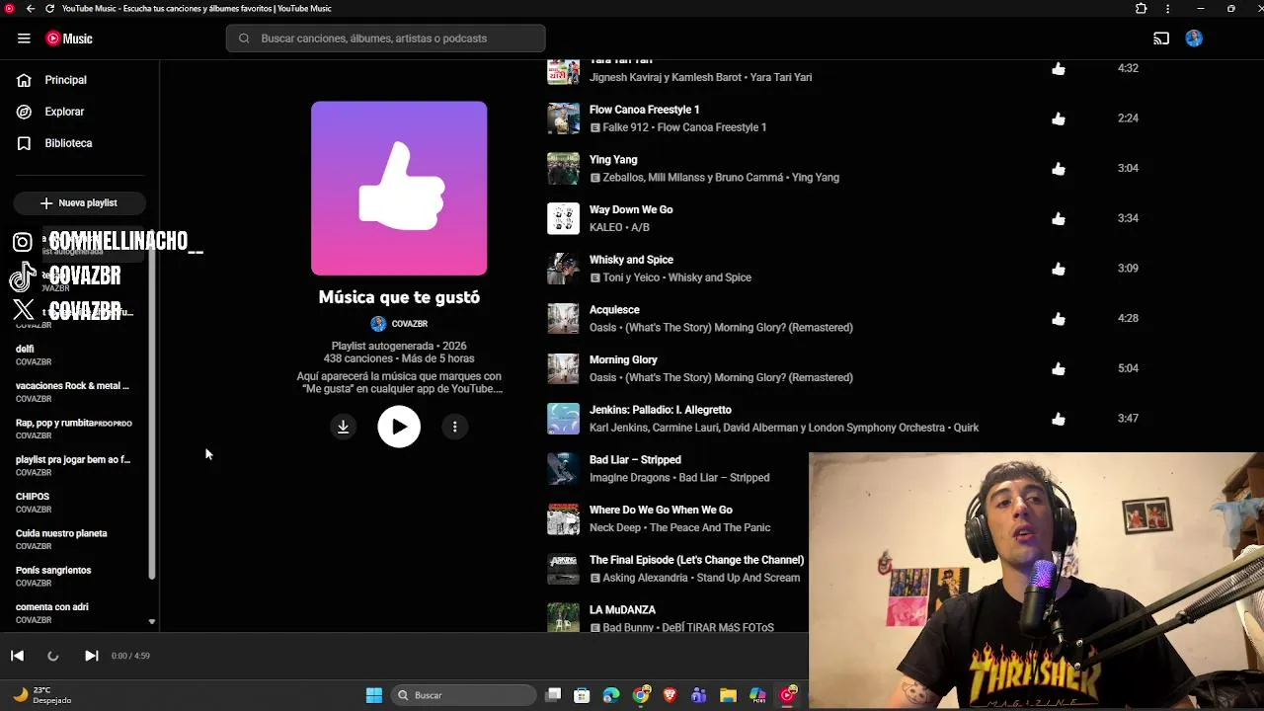The image size is (1264, 711).
Task: Click the taskbar Buscar search box
Action: tap(464, 695)
